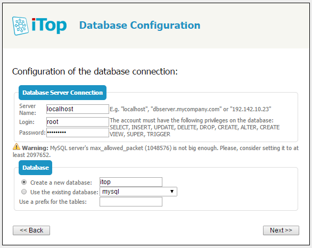Click the max_allowed_packet warning message text
This screenshot has height=248, width=312.
click(x=155, y=151)
